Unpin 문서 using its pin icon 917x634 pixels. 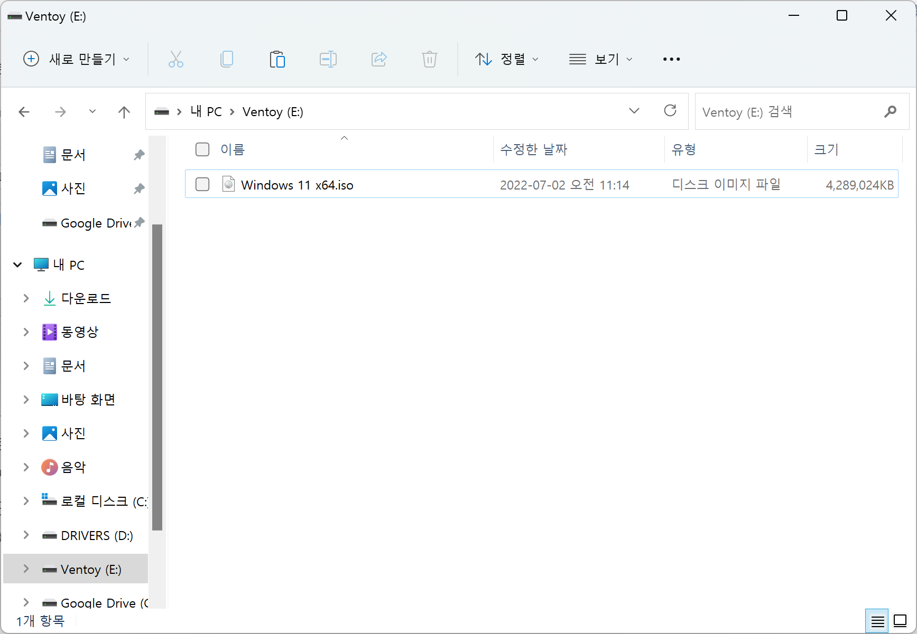point(139,155)
